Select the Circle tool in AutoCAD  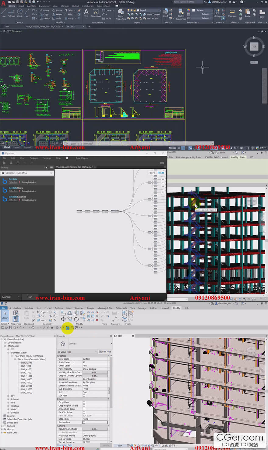click(x=20, y=13)
